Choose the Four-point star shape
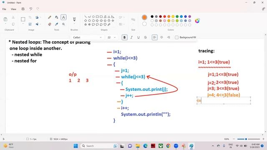 tap(113, 20)
